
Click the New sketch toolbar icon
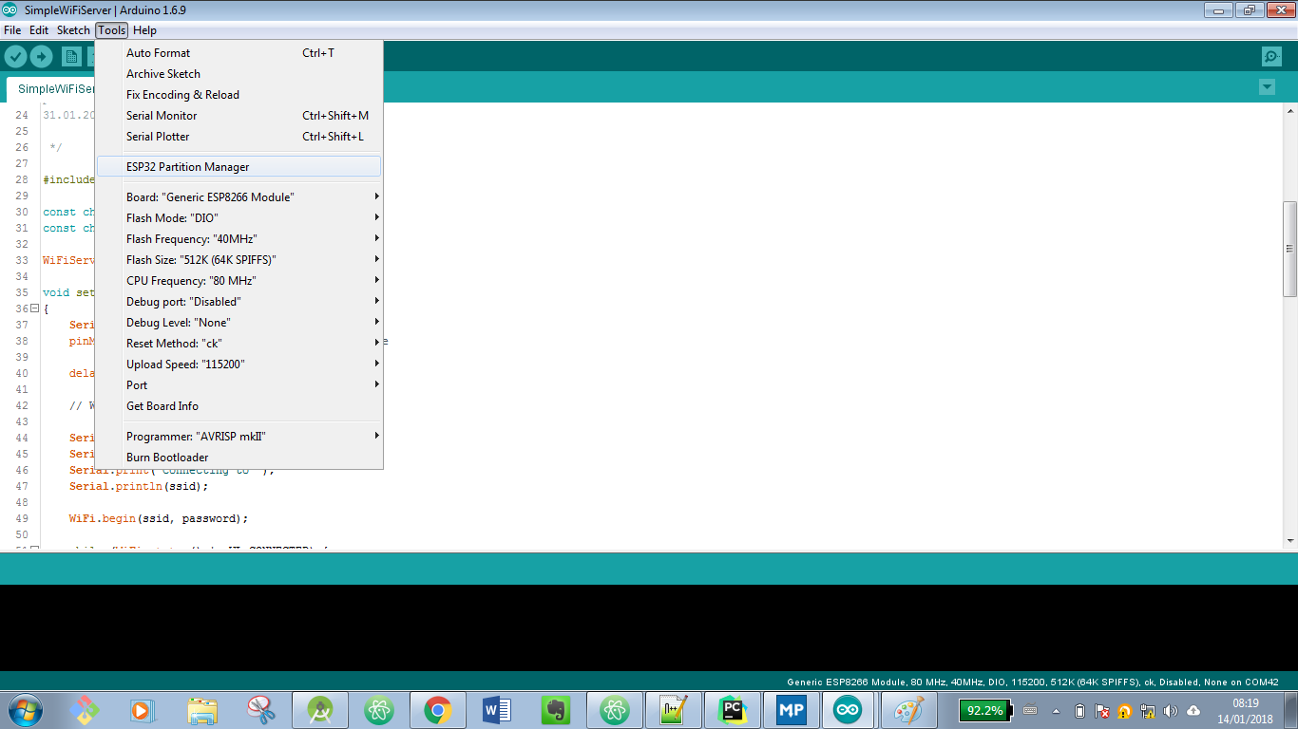click(x=71, y=56)
